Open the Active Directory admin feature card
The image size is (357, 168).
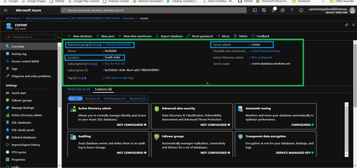(x=108, y=116)
